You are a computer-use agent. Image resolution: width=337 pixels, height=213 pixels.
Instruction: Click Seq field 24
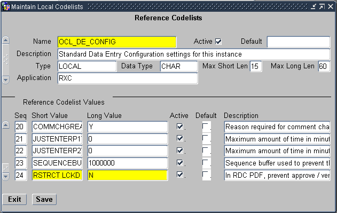click(x=21, y=175)
